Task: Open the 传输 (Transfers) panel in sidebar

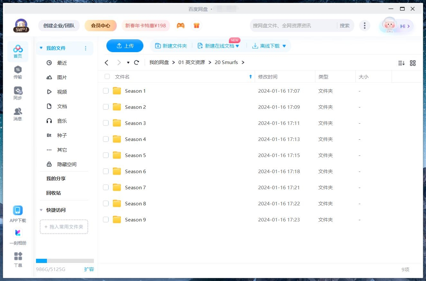Action: 18,72
